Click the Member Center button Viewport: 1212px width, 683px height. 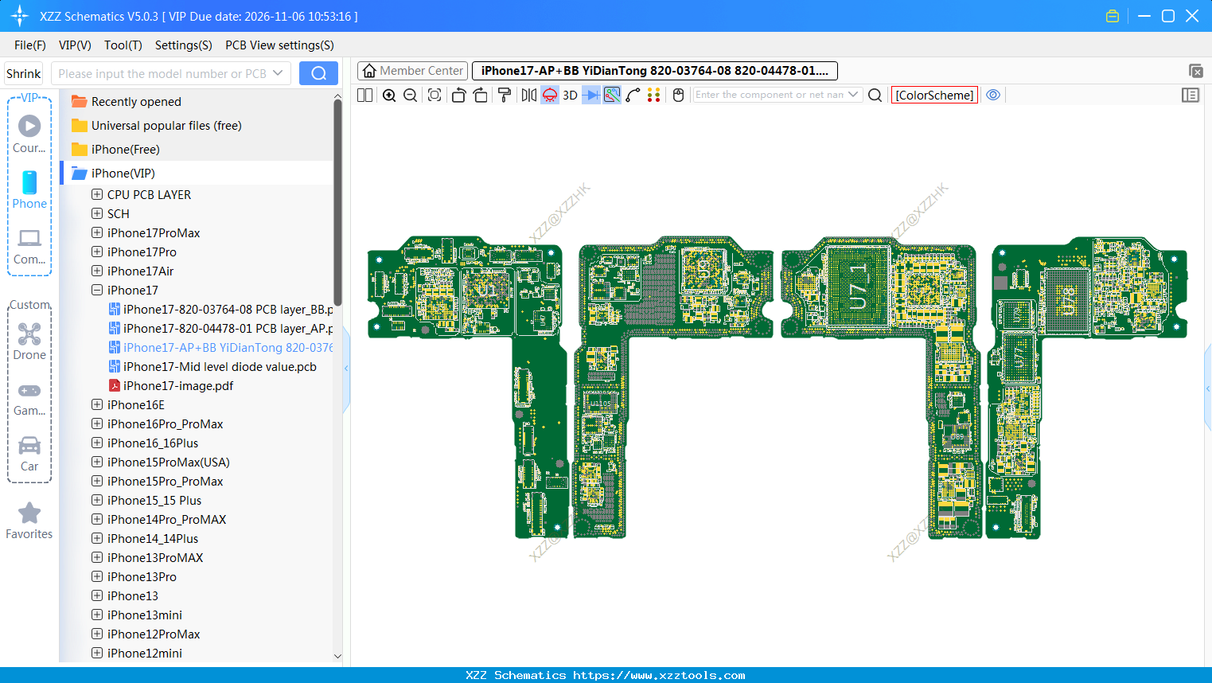coord(412,71)
